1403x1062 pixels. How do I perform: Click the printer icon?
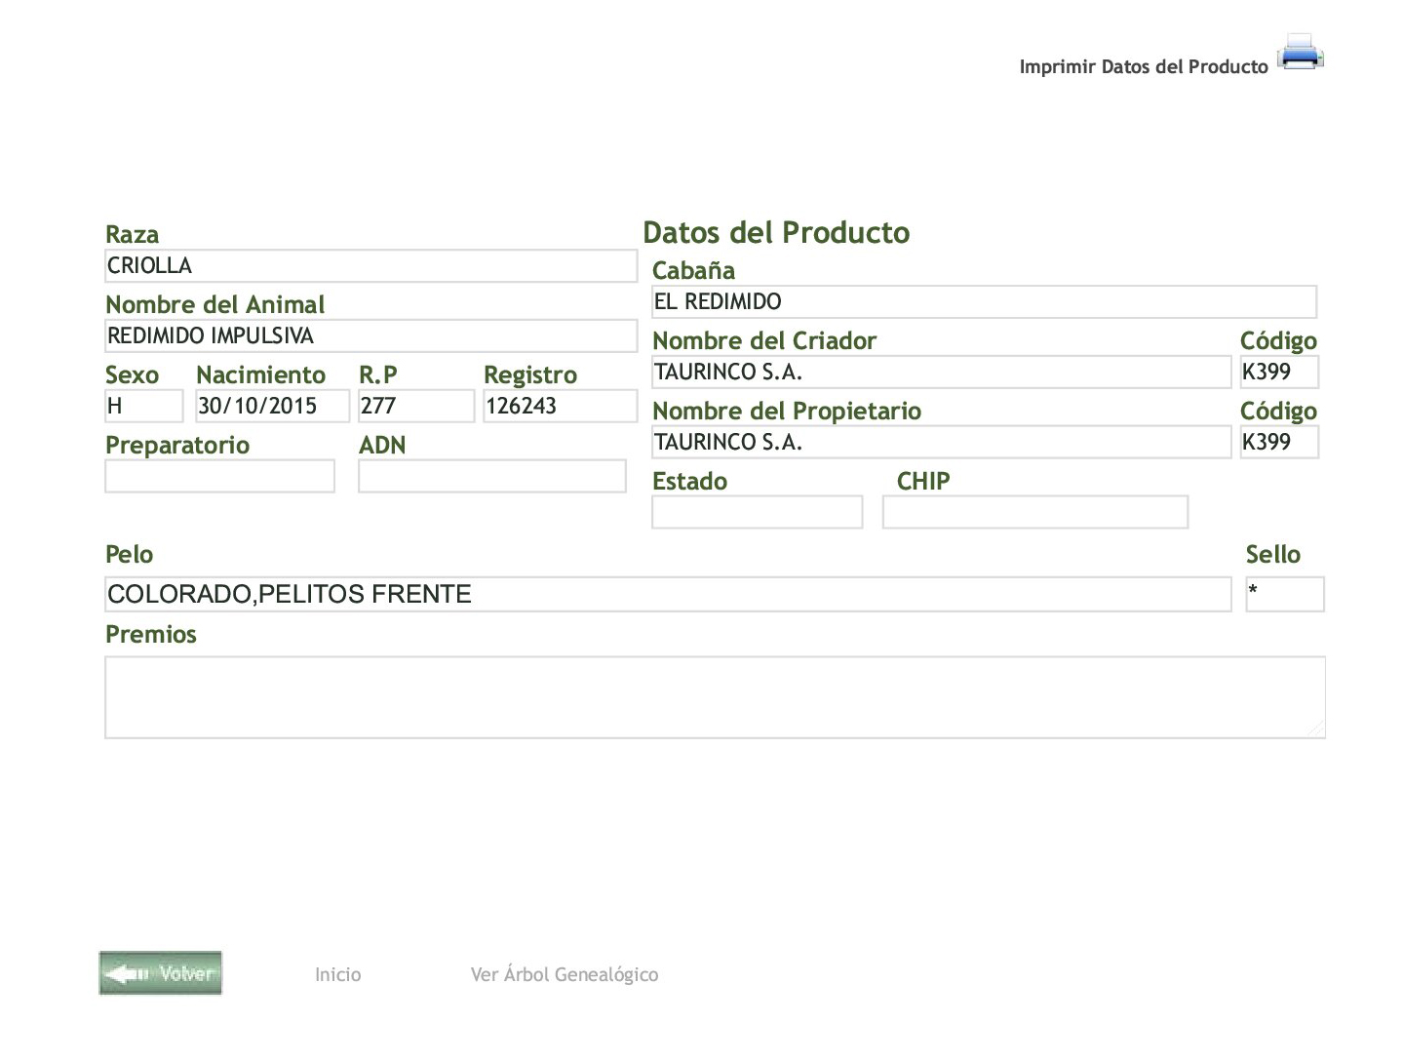point(1300,53)
